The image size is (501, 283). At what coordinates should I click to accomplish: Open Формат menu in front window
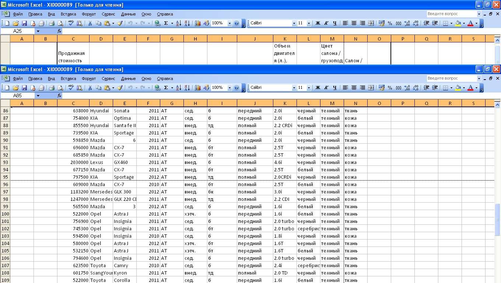(89, 78)
